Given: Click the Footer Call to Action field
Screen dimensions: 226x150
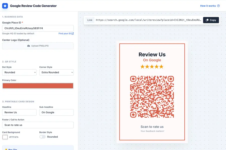Looking at the screenshot, I should [38, 125].
